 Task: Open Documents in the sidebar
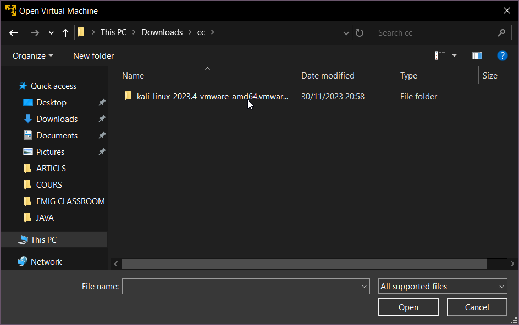(x=57, y=136)
